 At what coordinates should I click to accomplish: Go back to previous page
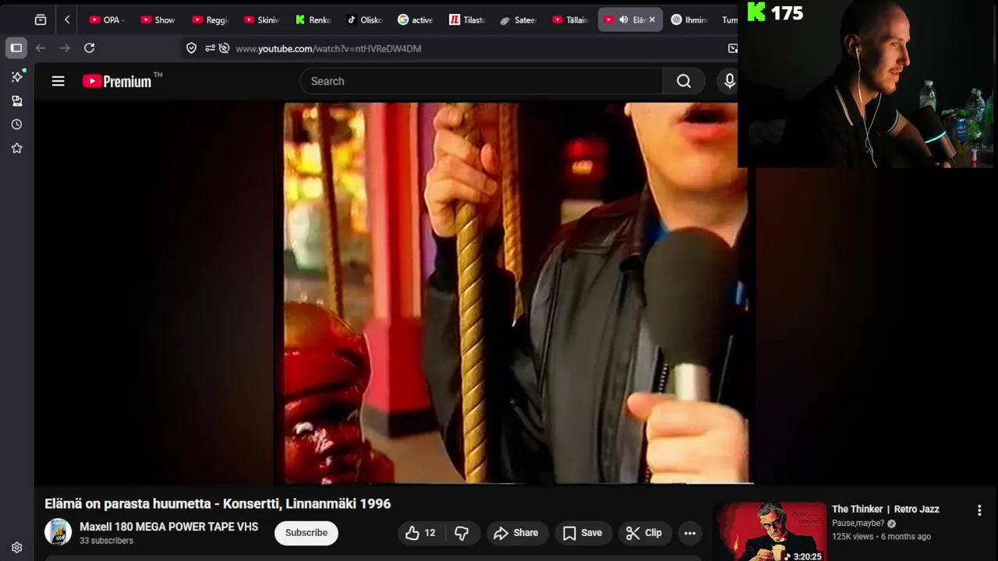[x=41, y=48]
